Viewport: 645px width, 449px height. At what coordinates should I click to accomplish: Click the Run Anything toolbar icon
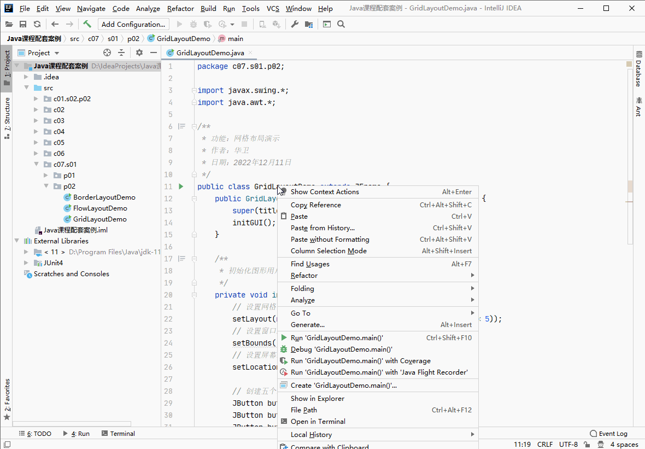point(327,24)
